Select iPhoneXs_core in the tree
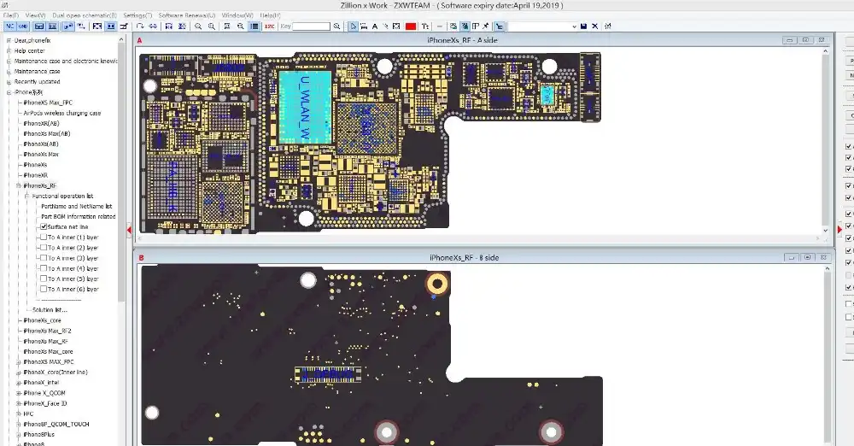Image resolution: width=854 pixels, height=446 pixels. (42, 320)
